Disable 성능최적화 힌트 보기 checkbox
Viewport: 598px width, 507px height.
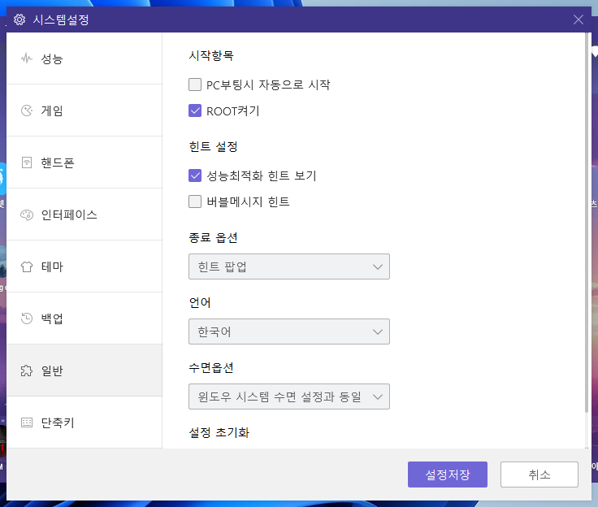[x=195, y=175]
